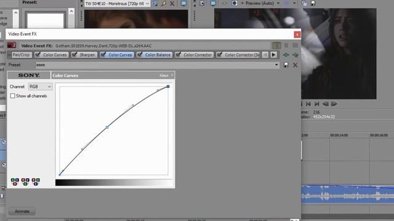The image size is (394, 221).
Task: Click the blue audio waveform in the timeline
Action: pyautogui.click(x=347, y=194)
